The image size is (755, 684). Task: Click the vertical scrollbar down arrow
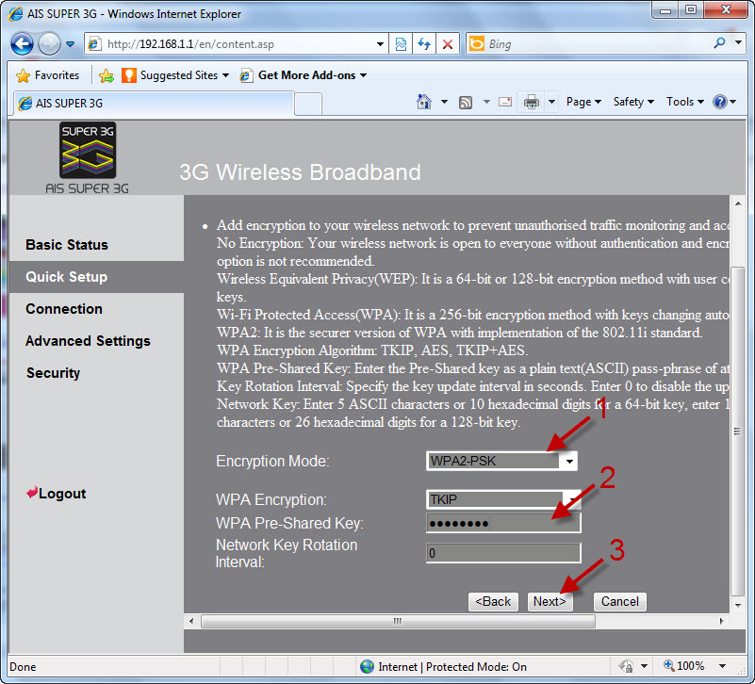(738, 605)
